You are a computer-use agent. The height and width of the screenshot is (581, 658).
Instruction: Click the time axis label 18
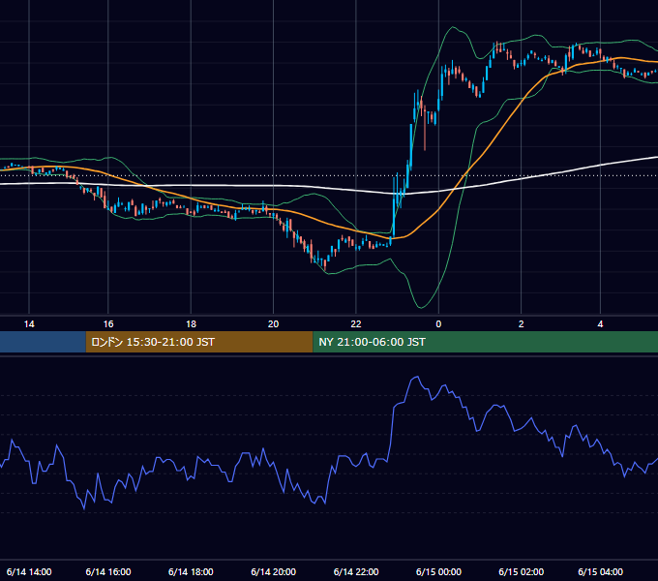tap(191, 324)
